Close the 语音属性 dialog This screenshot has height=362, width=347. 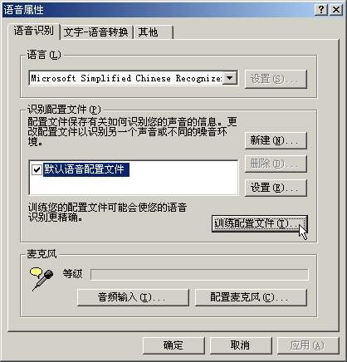coord(336,10)
